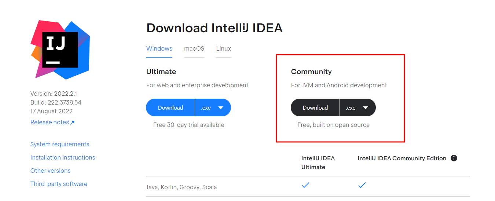Switch to the Linux tab
Screen dimensions: 495x201
[223, 48]
